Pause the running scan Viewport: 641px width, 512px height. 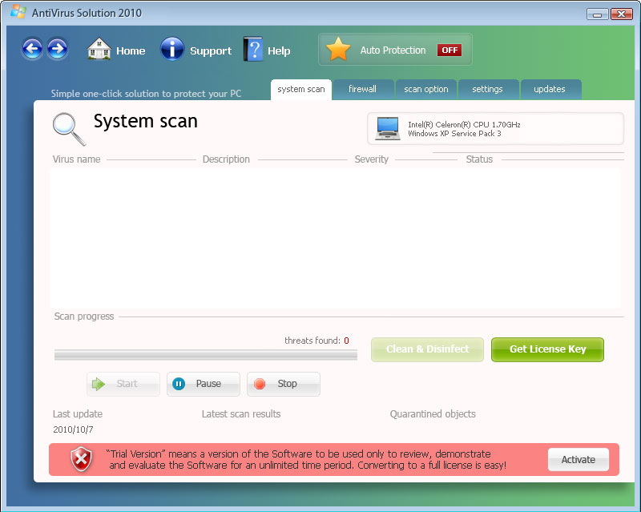(204, 384)
